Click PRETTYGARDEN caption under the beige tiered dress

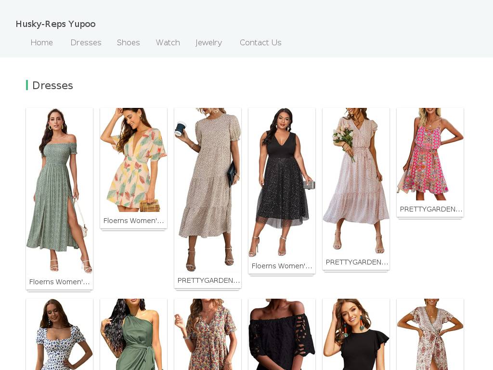pyautogui.click(x=208, y=281)
